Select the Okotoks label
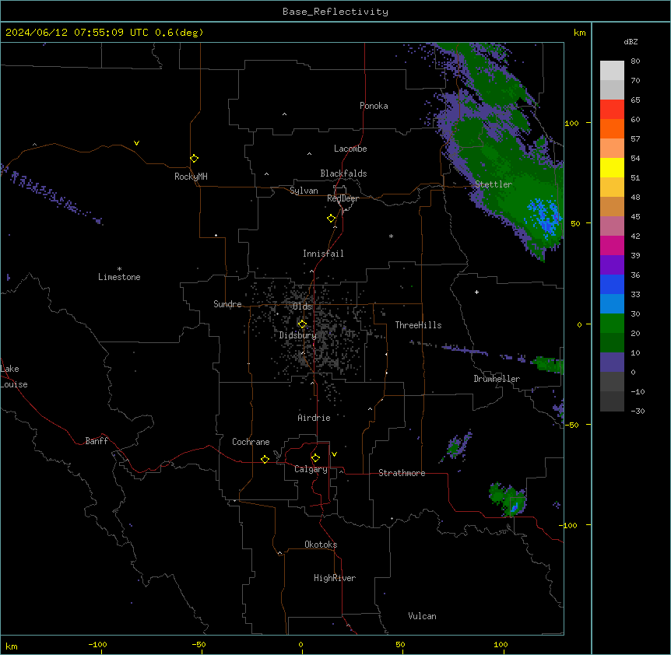This screenshot has height=655, width=671. [x=321, y=545]
